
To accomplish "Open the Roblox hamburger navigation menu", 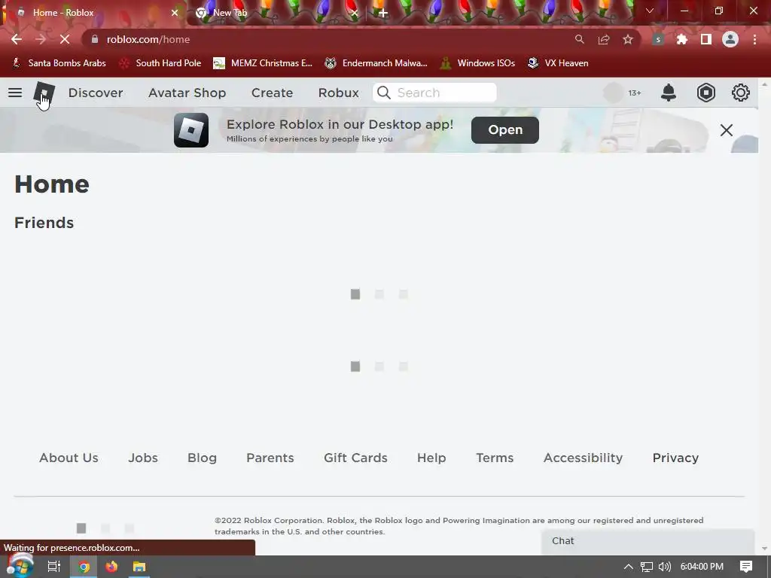I will 15,93.
